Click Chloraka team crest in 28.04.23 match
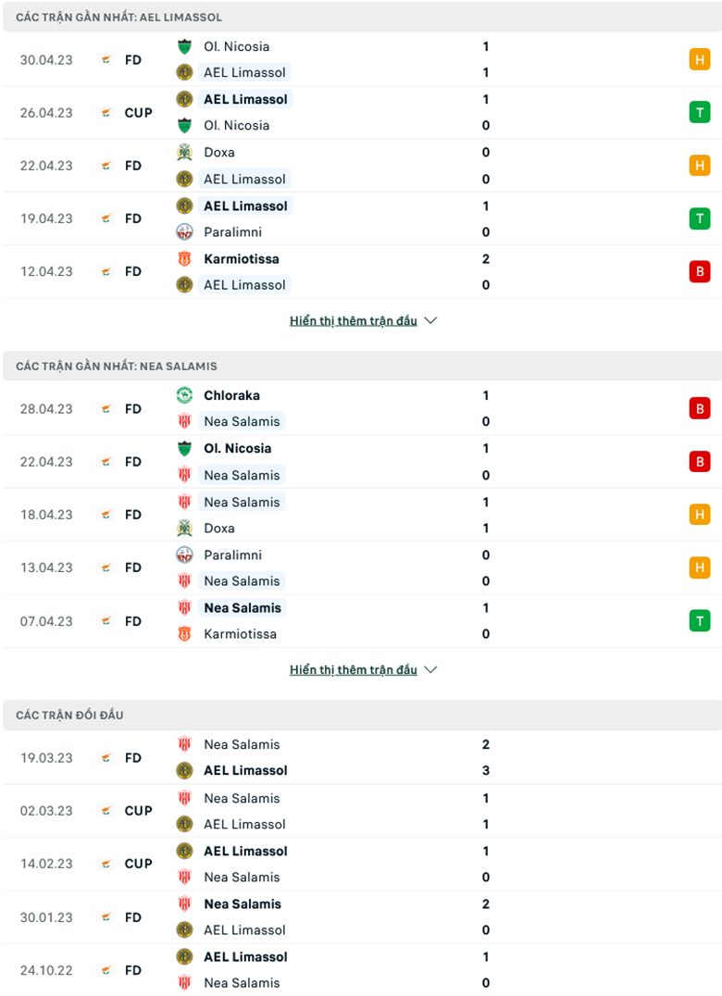The width and height of the screenshot is (722, 996). [184, 395]
